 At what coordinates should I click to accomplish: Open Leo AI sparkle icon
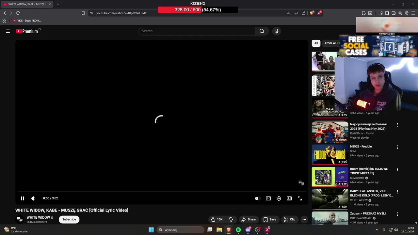[400, 13]
